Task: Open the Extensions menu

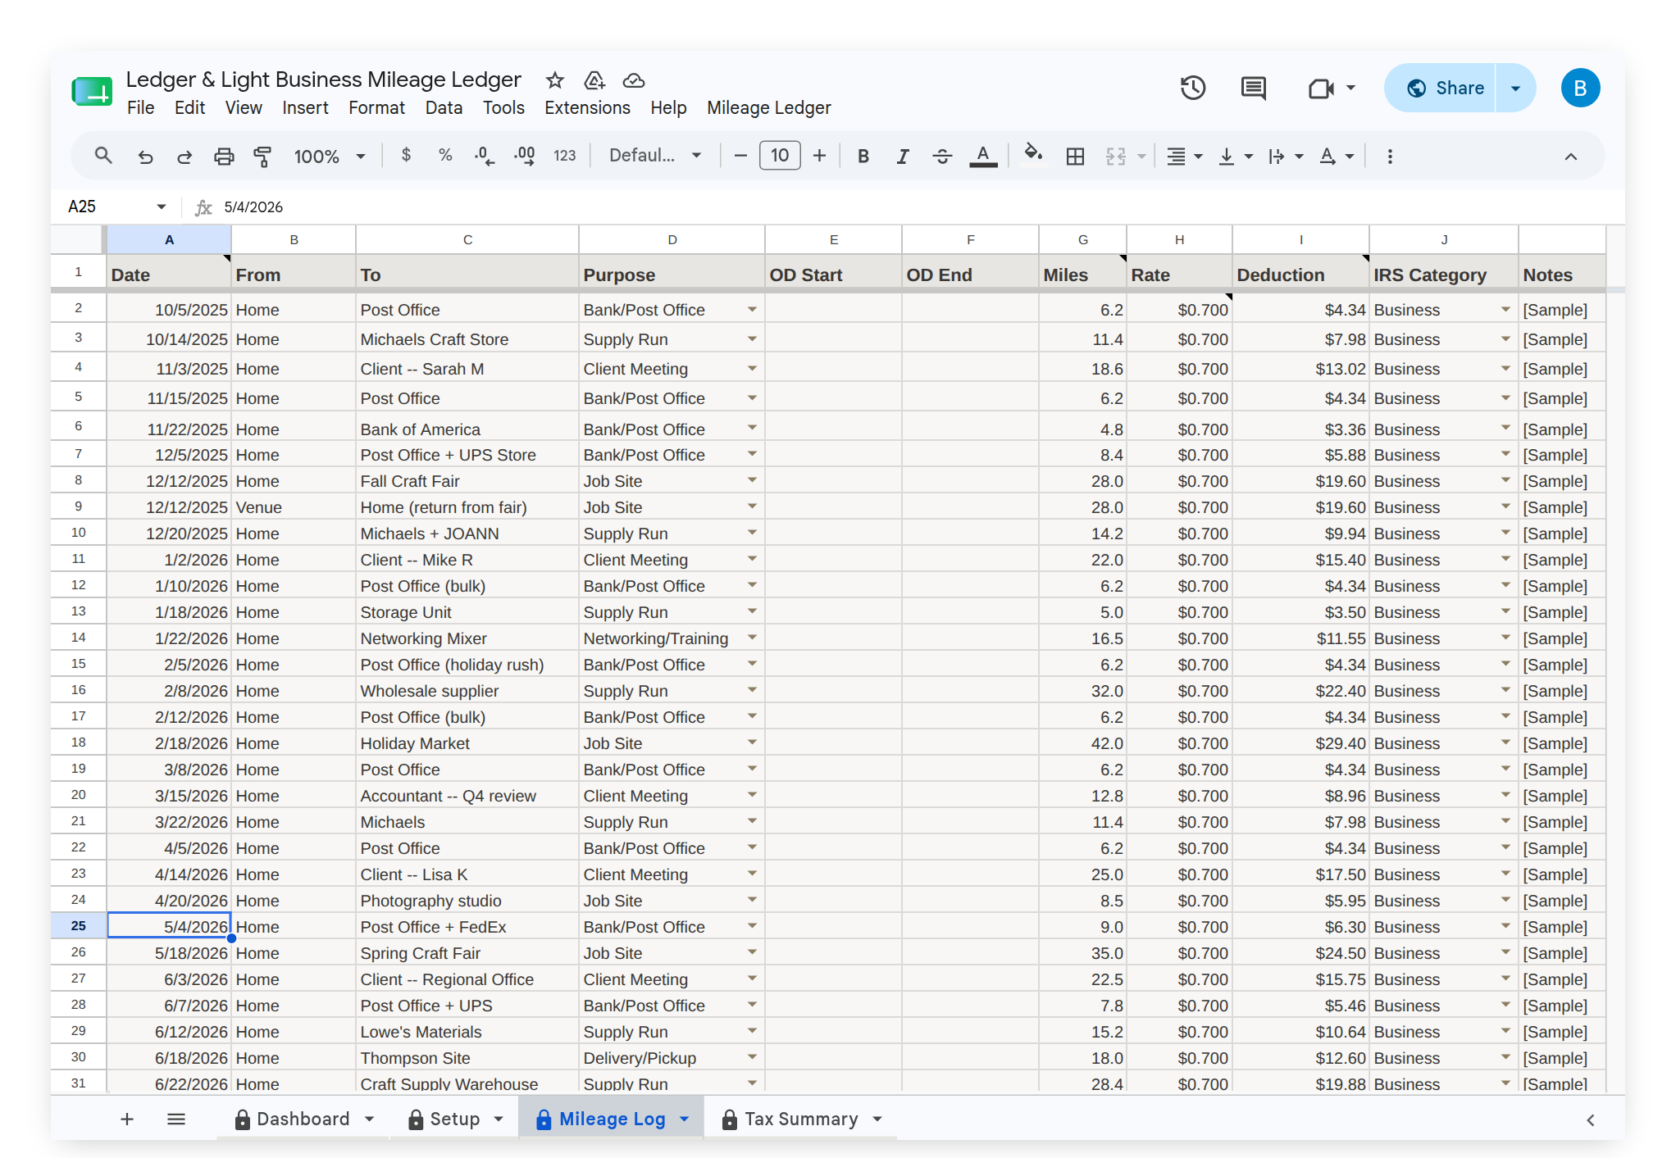Action: click(587, 107)
